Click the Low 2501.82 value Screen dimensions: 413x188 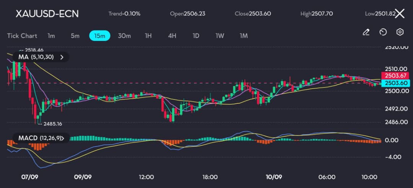[380, 14]
